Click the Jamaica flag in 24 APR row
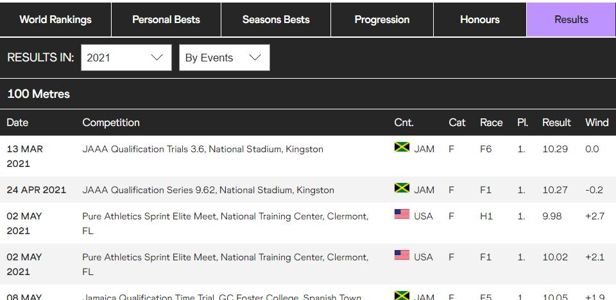The image size is (616, 300). pyautogui.click(x=402, y=188)
